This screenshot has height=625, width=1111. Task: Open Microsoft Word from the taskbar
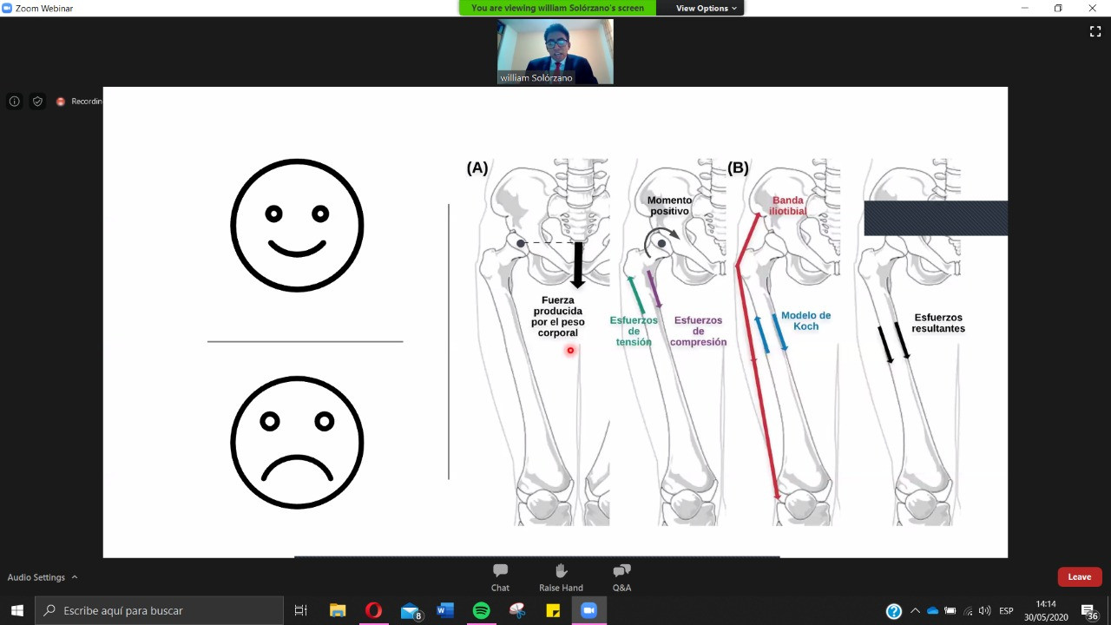click(x=445, y=610)
